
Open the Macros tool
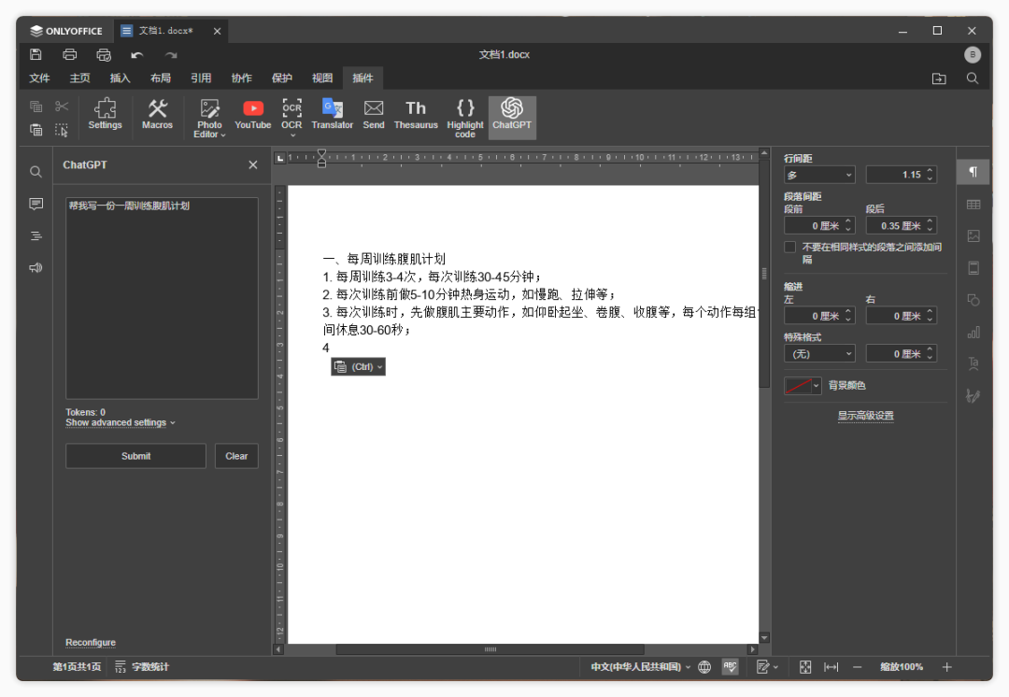click(x=157, y=116)
